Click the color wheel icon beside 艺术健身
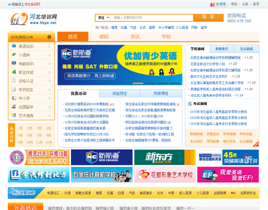Image resolution: width=268 pixels, height=210 pixels. pos(14,115)
